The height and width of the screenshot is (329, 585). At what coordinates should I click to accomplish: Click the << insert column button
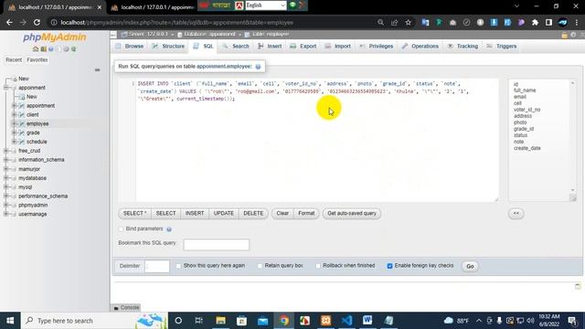tap(516, 213)
